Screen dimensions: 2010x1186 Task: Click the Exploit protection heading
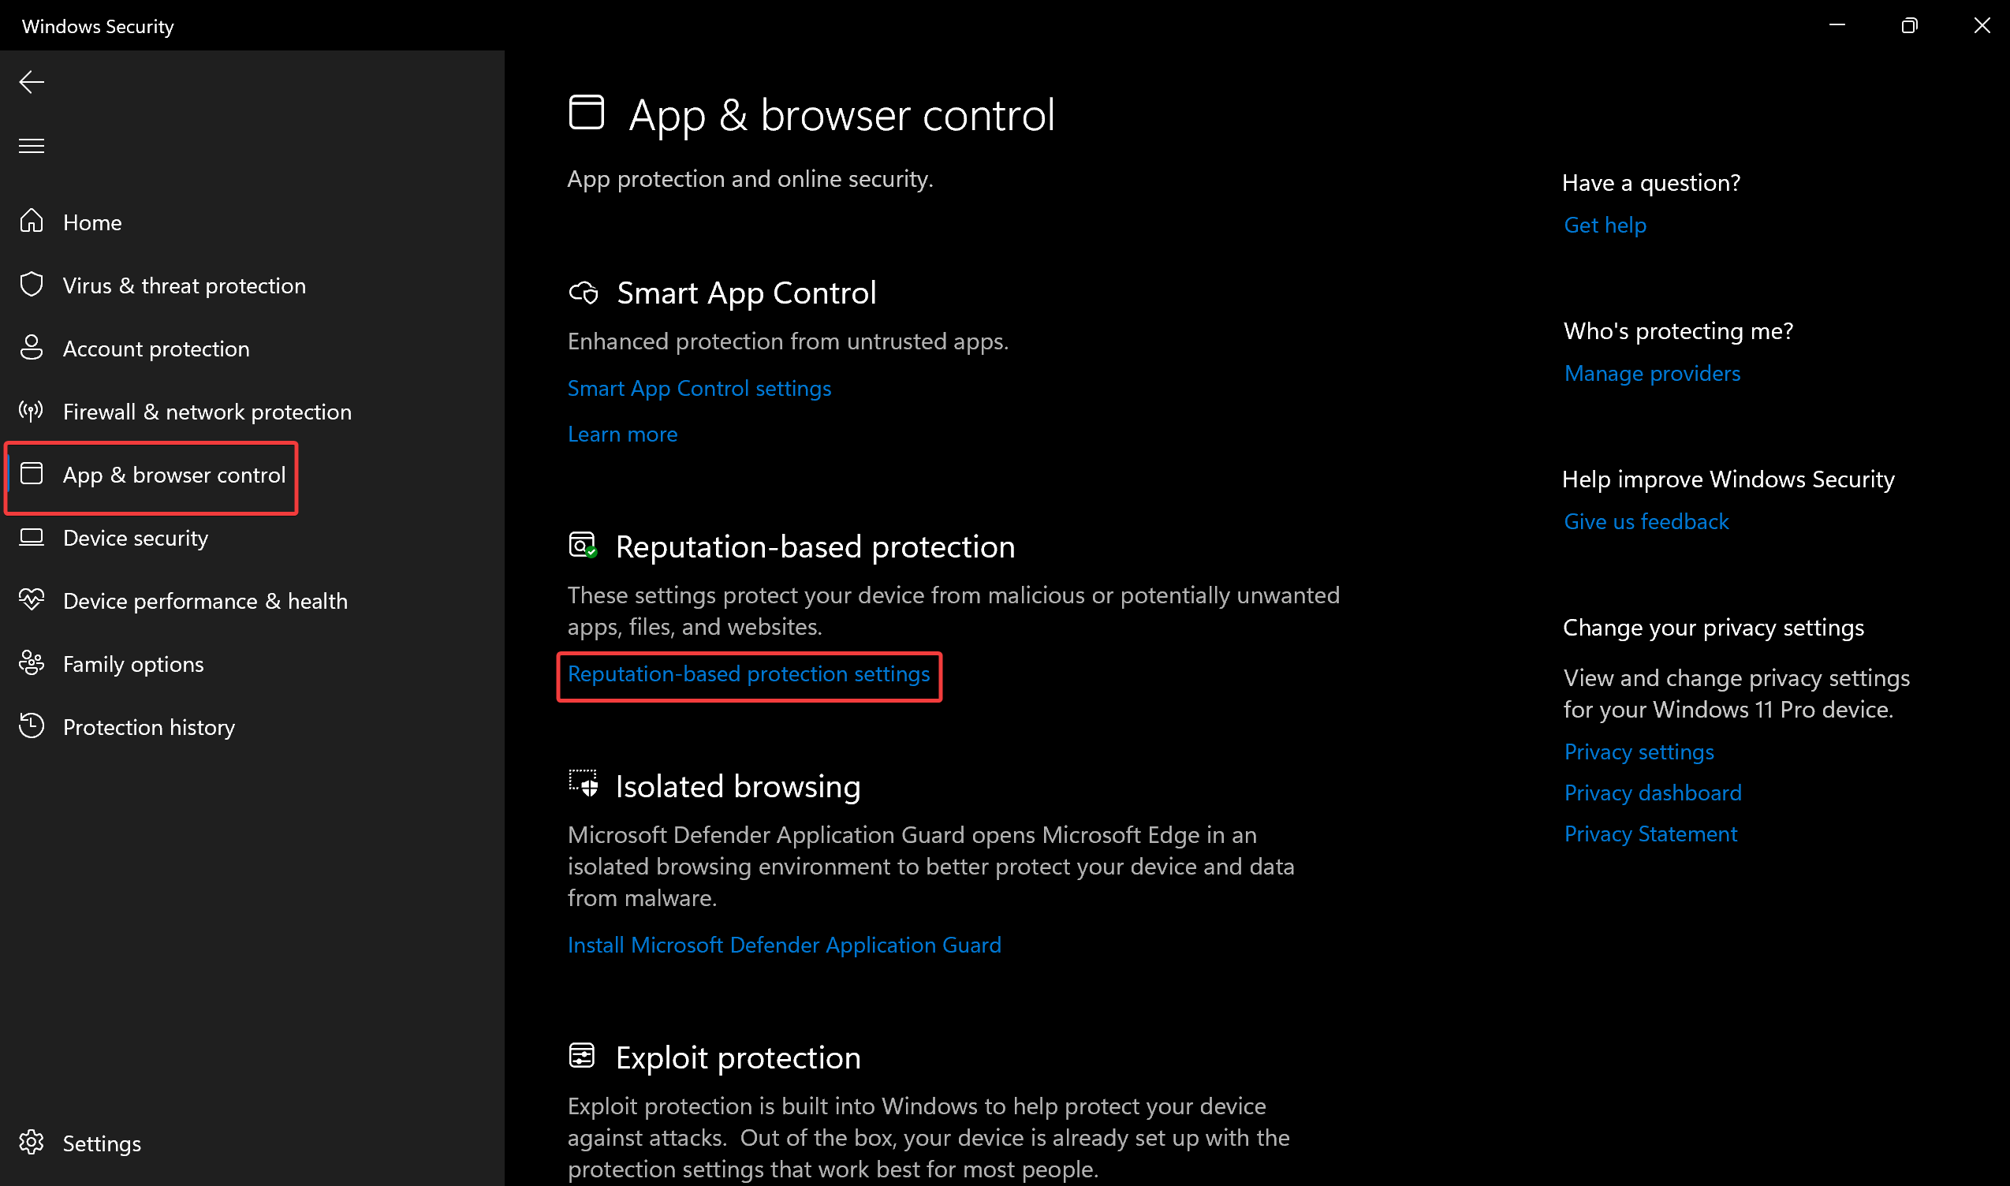(737, 1058)
